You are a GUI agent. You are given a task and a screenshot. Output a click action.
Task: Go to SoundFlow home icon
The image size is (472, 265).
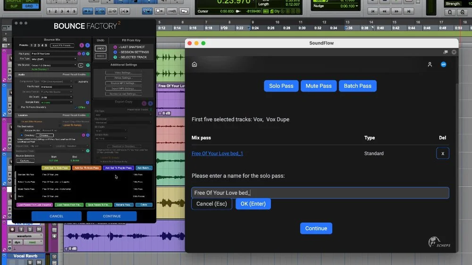click(x=194, y=65)
